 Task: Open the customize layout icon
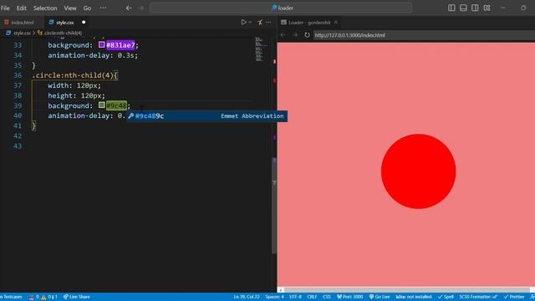click(x=487, y=8)
